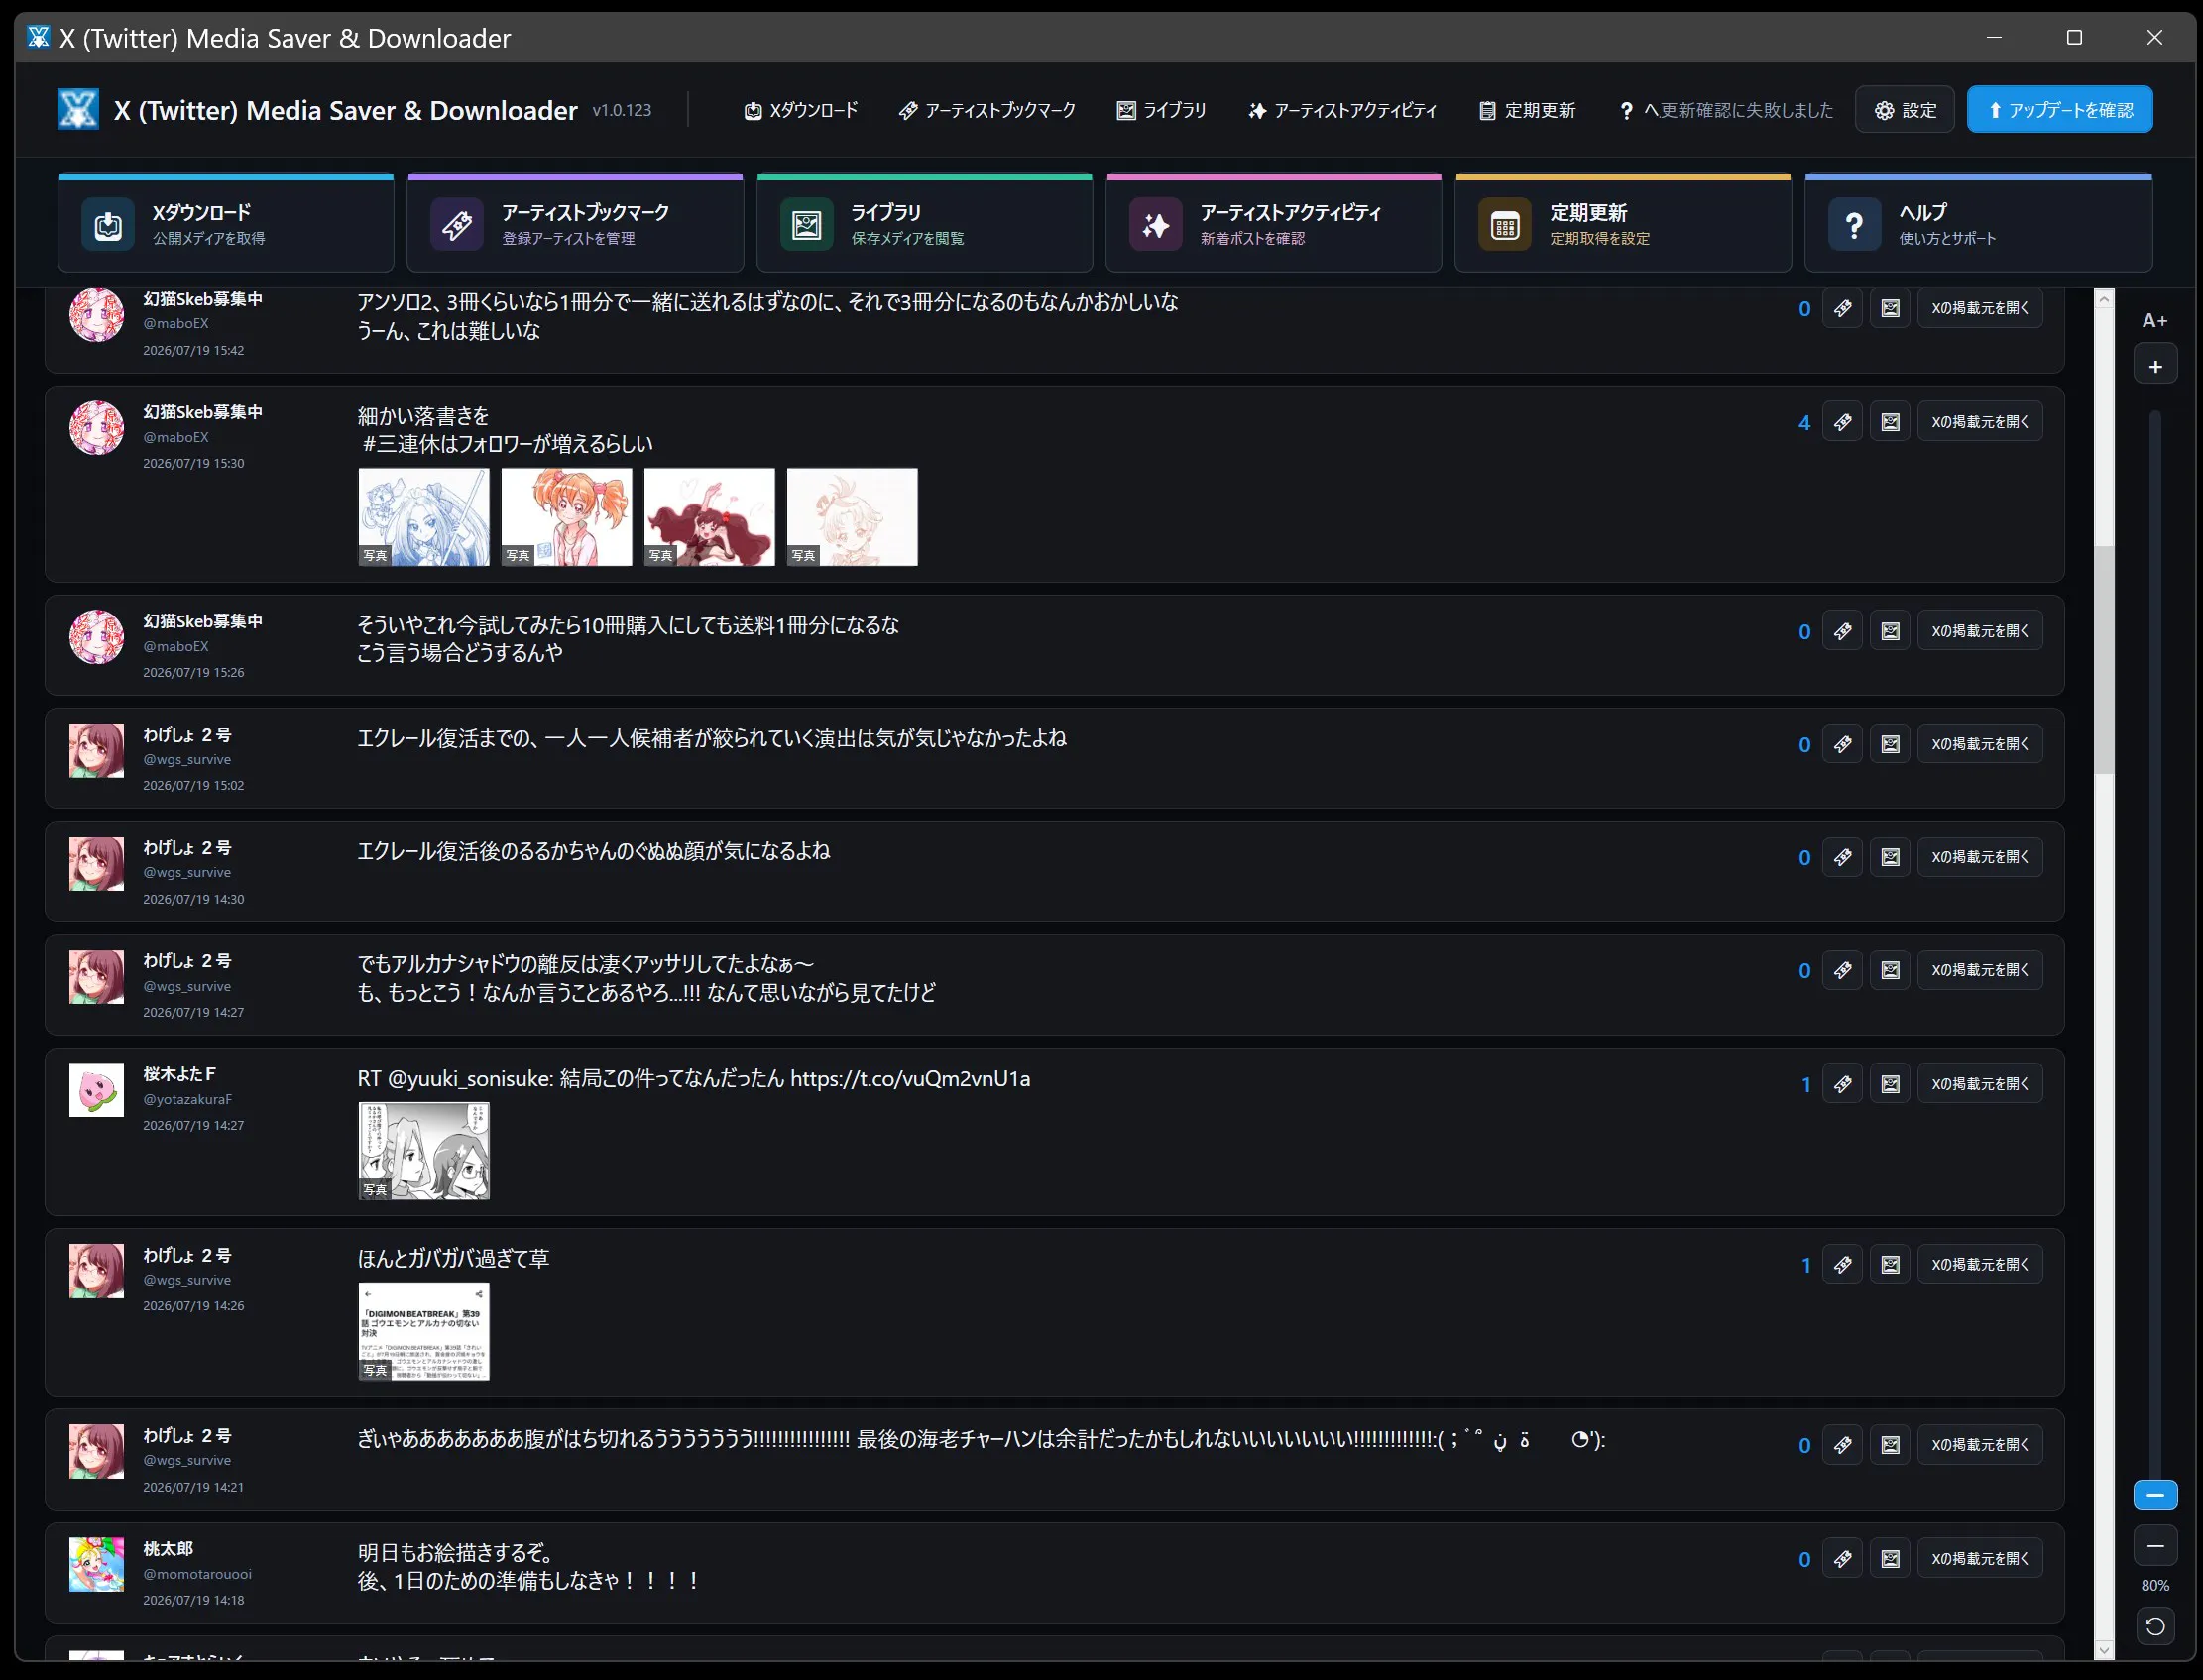Click library image icon on 15:42 post
Viewport: 2203px width, 1680px height.
click(x=1890, y=308)
